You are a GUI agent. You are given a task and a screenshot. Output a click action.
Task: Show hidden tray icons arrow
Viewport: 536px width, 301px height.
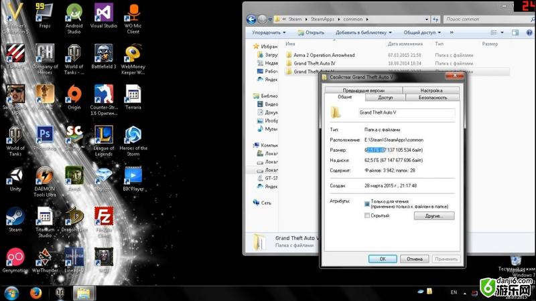tap(464, 293)
